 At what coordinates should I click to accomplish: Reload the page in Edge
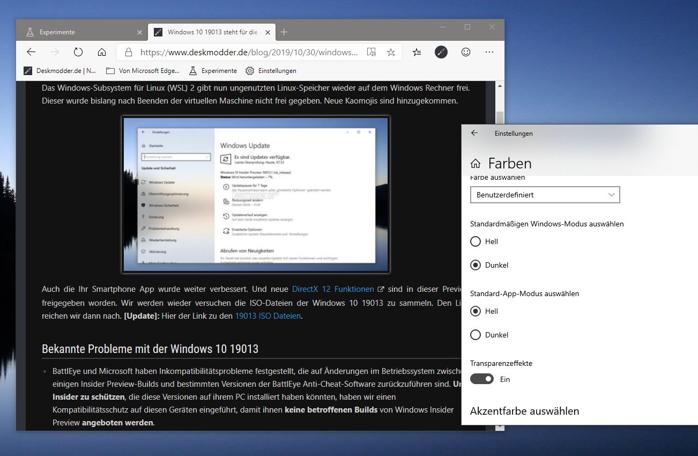click(x=78, y=52)
